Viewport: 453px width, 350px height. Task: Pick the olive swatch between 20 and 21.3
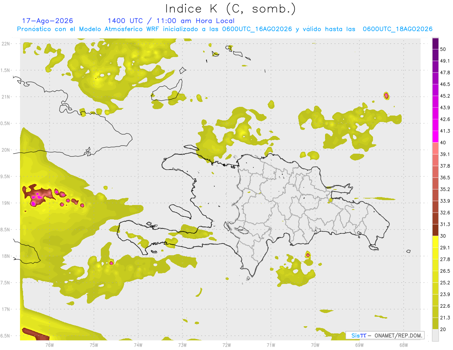435,323
